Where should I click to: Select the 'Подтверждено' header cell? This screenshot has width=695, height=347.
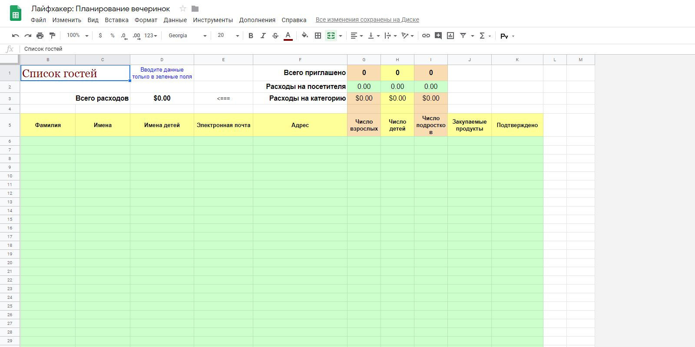point(517,125)
